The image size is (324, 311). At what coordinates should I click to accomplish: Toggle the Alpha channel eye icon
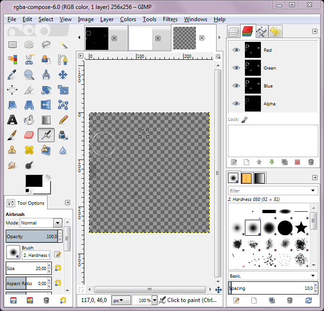click(236, 104)
